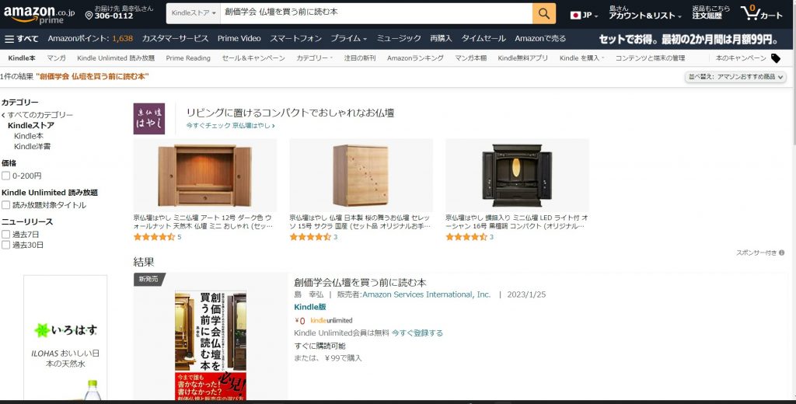Screen dimensions: 796x404
Task: Click the black price tag icon
Action: pos(776,58)
